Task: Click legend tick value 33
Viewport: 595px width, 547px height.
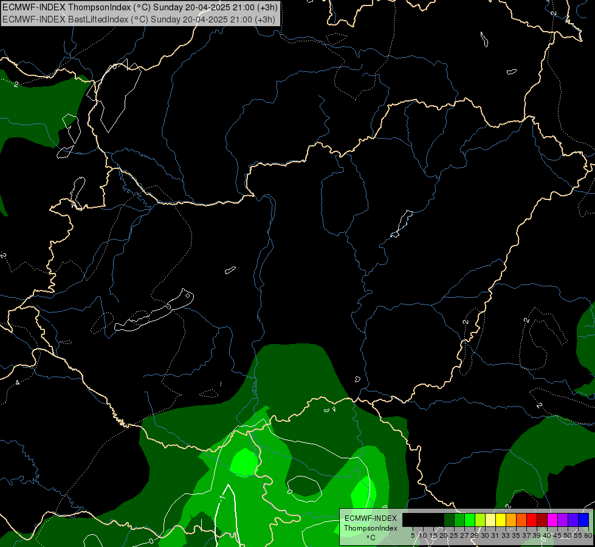Action: (x=506, y=535)
